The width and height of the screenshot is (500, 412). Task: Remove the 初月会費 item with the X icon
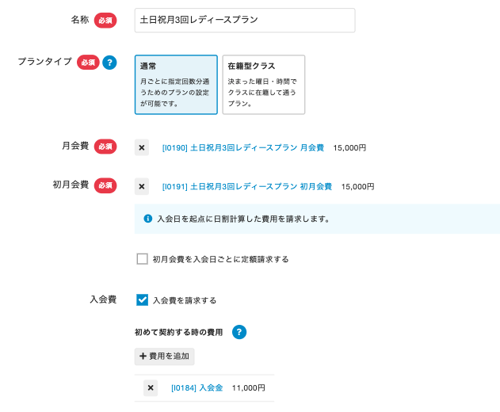tap(142, 187)
